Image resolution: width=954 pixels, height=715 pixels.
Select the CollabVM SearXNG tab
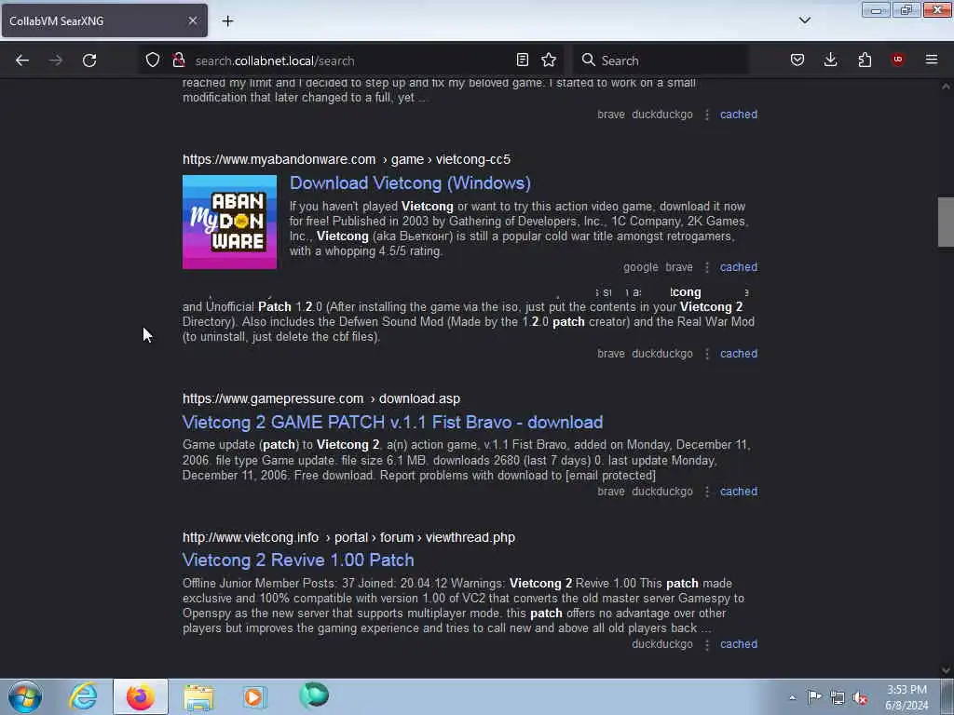click(x=104, y=20)
